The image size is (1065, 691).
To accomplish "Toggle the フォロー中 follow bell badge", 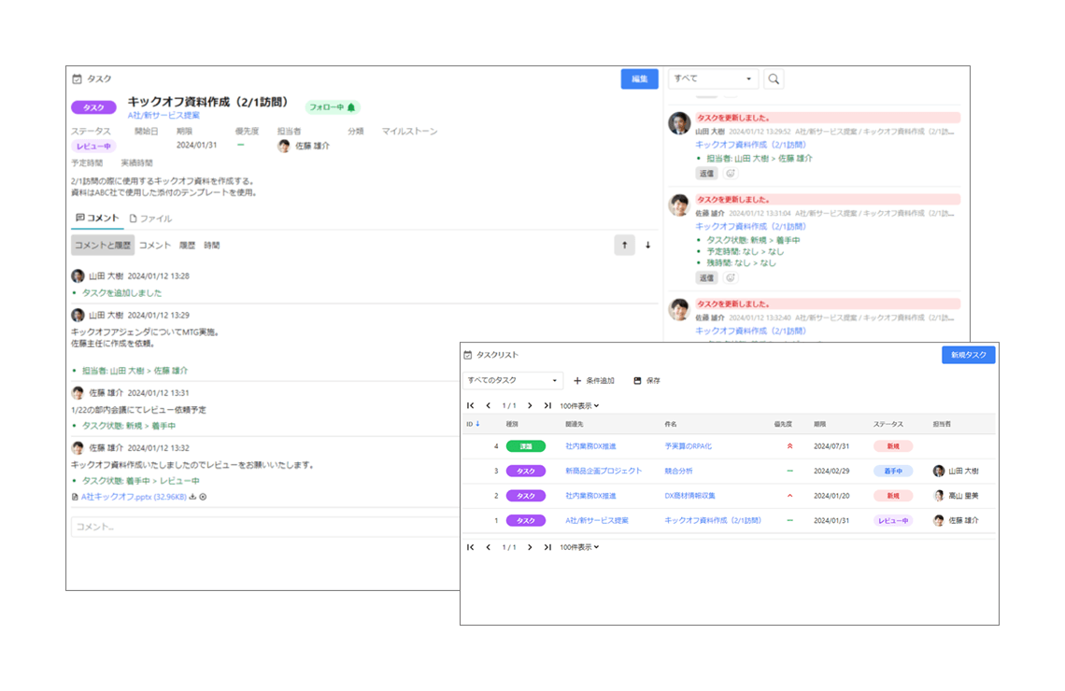I will tap(333, 107).
